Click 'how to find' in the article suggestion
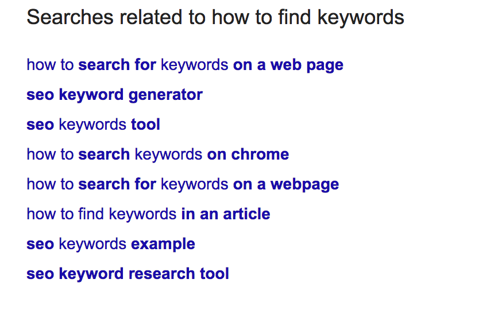 tap(65, 214)
